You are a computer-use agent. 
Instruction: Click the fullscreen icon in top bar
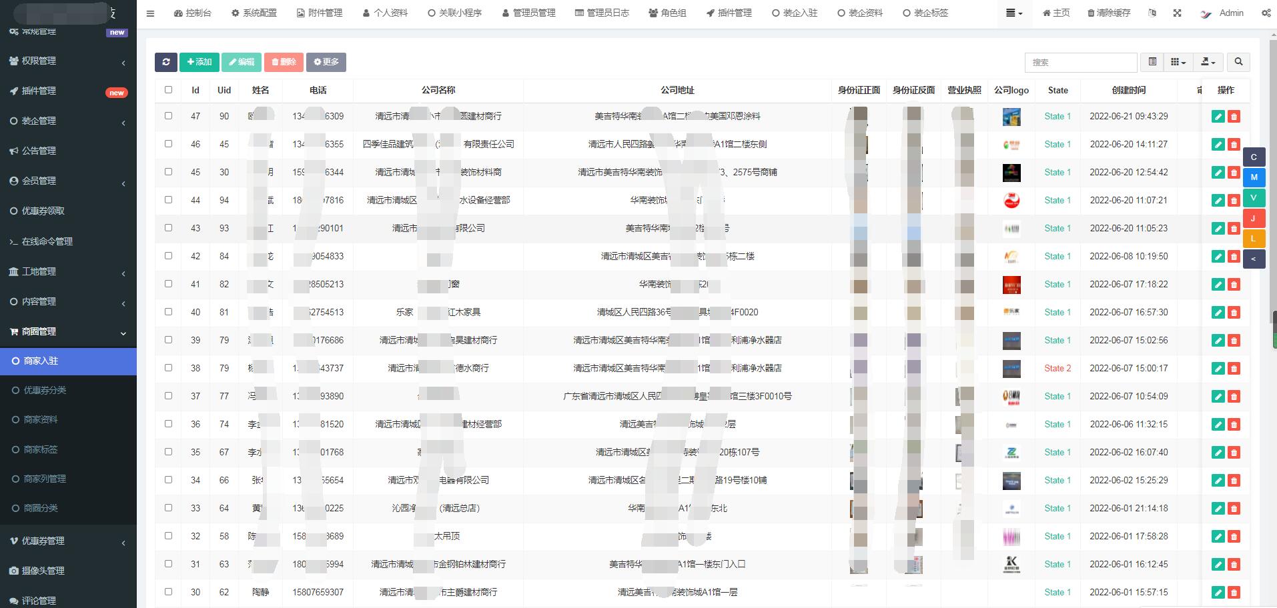pos(1177,13)
